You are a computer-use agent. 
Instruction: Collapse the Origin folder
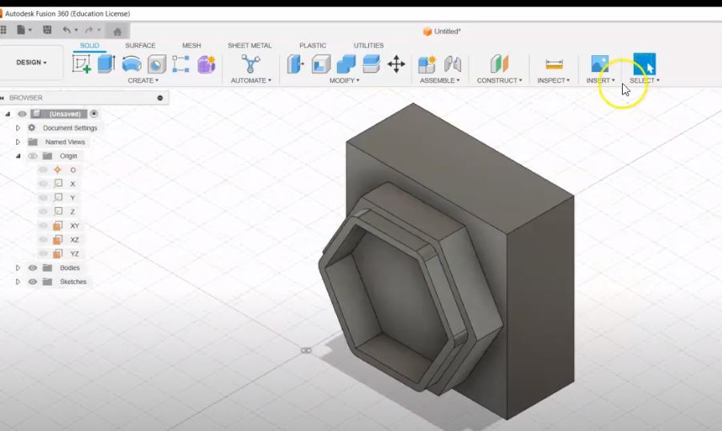(18, 156)
